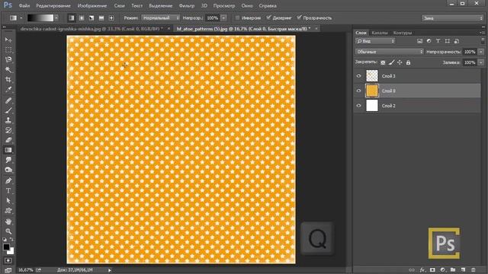Screen dimensions: 488x274
Task: Choose radial gradient style in options bar
Action: tap(82, 18)
